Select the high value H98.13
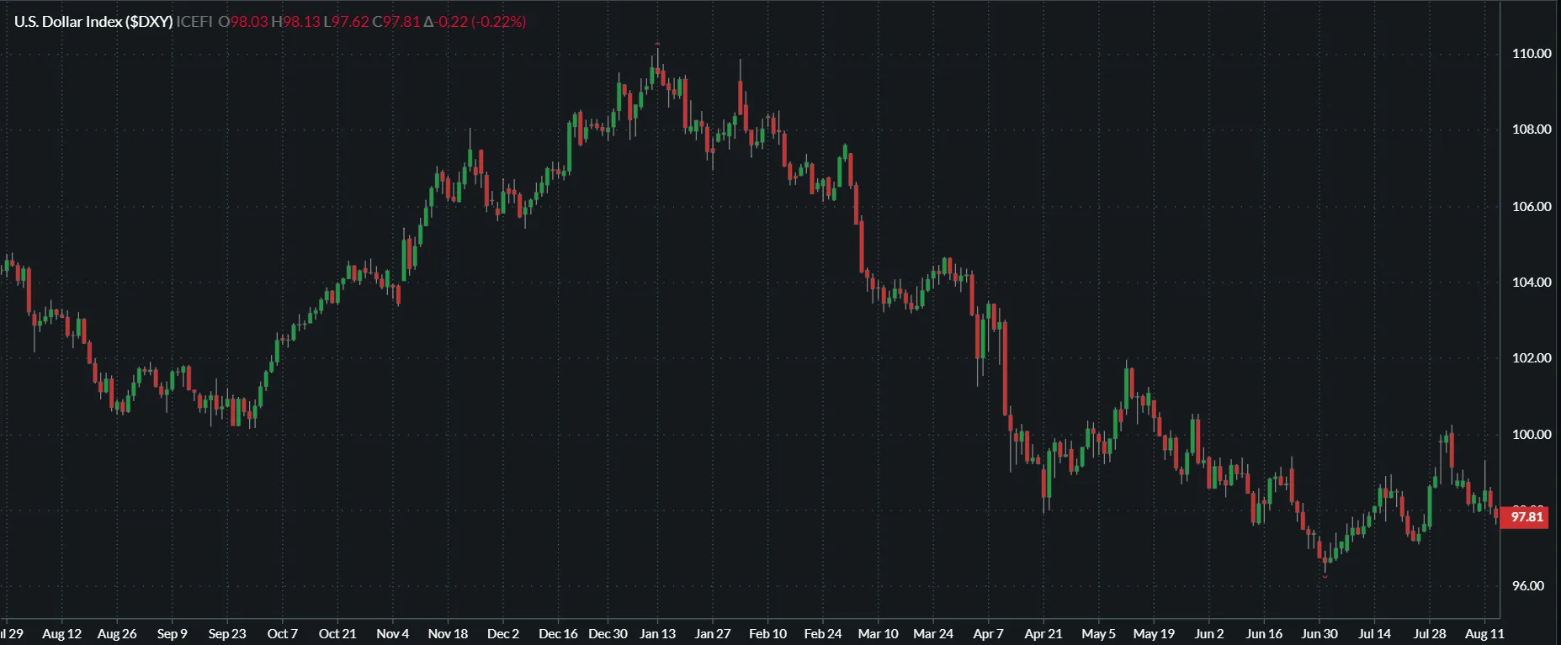The image size is (1561, 645). tap(295, 22)
